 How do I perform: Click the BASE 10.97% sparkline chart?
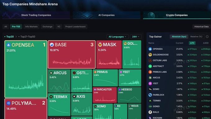point(72,62)
